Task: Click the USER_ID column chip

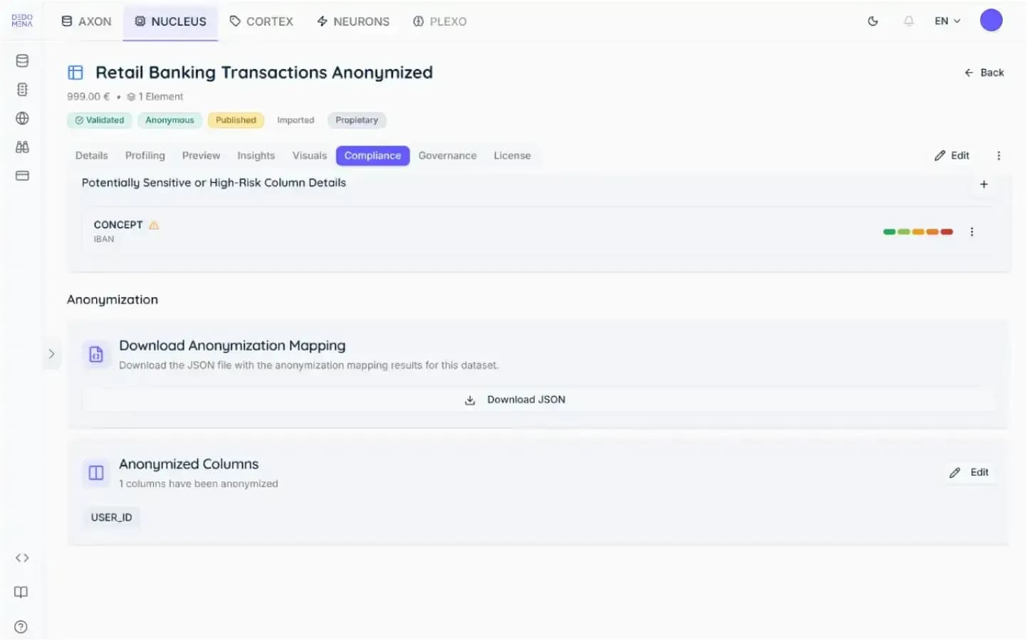Action: tap(111, 518)
